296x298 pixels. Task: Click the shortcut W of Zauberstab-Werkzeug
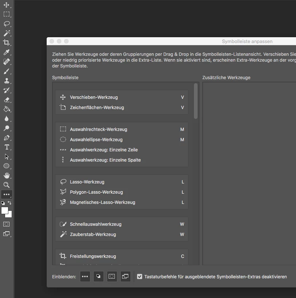click(182, 235)
